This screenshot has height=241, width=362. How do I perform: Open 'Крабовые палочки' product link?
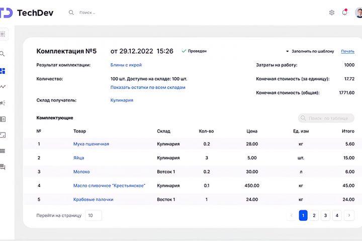(x=94, y=199)
